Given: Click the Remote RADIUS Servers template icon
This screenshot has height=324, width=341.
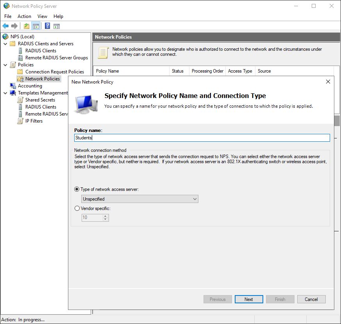Looking at the screenshot, I should click(20, 114).
